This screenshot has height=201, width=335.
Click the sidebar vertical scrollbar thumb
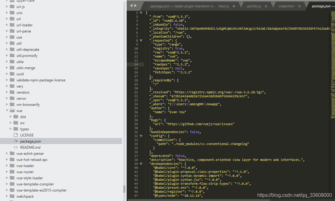click(x=124, y=189)
